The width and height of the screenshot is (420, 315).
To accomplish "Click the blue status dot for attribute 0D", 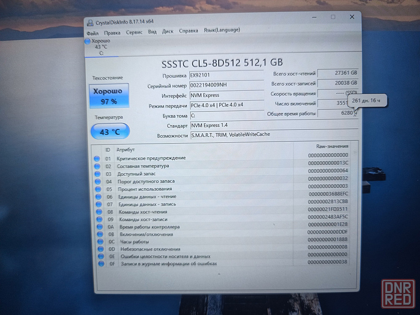I will [x=101, y=249].
